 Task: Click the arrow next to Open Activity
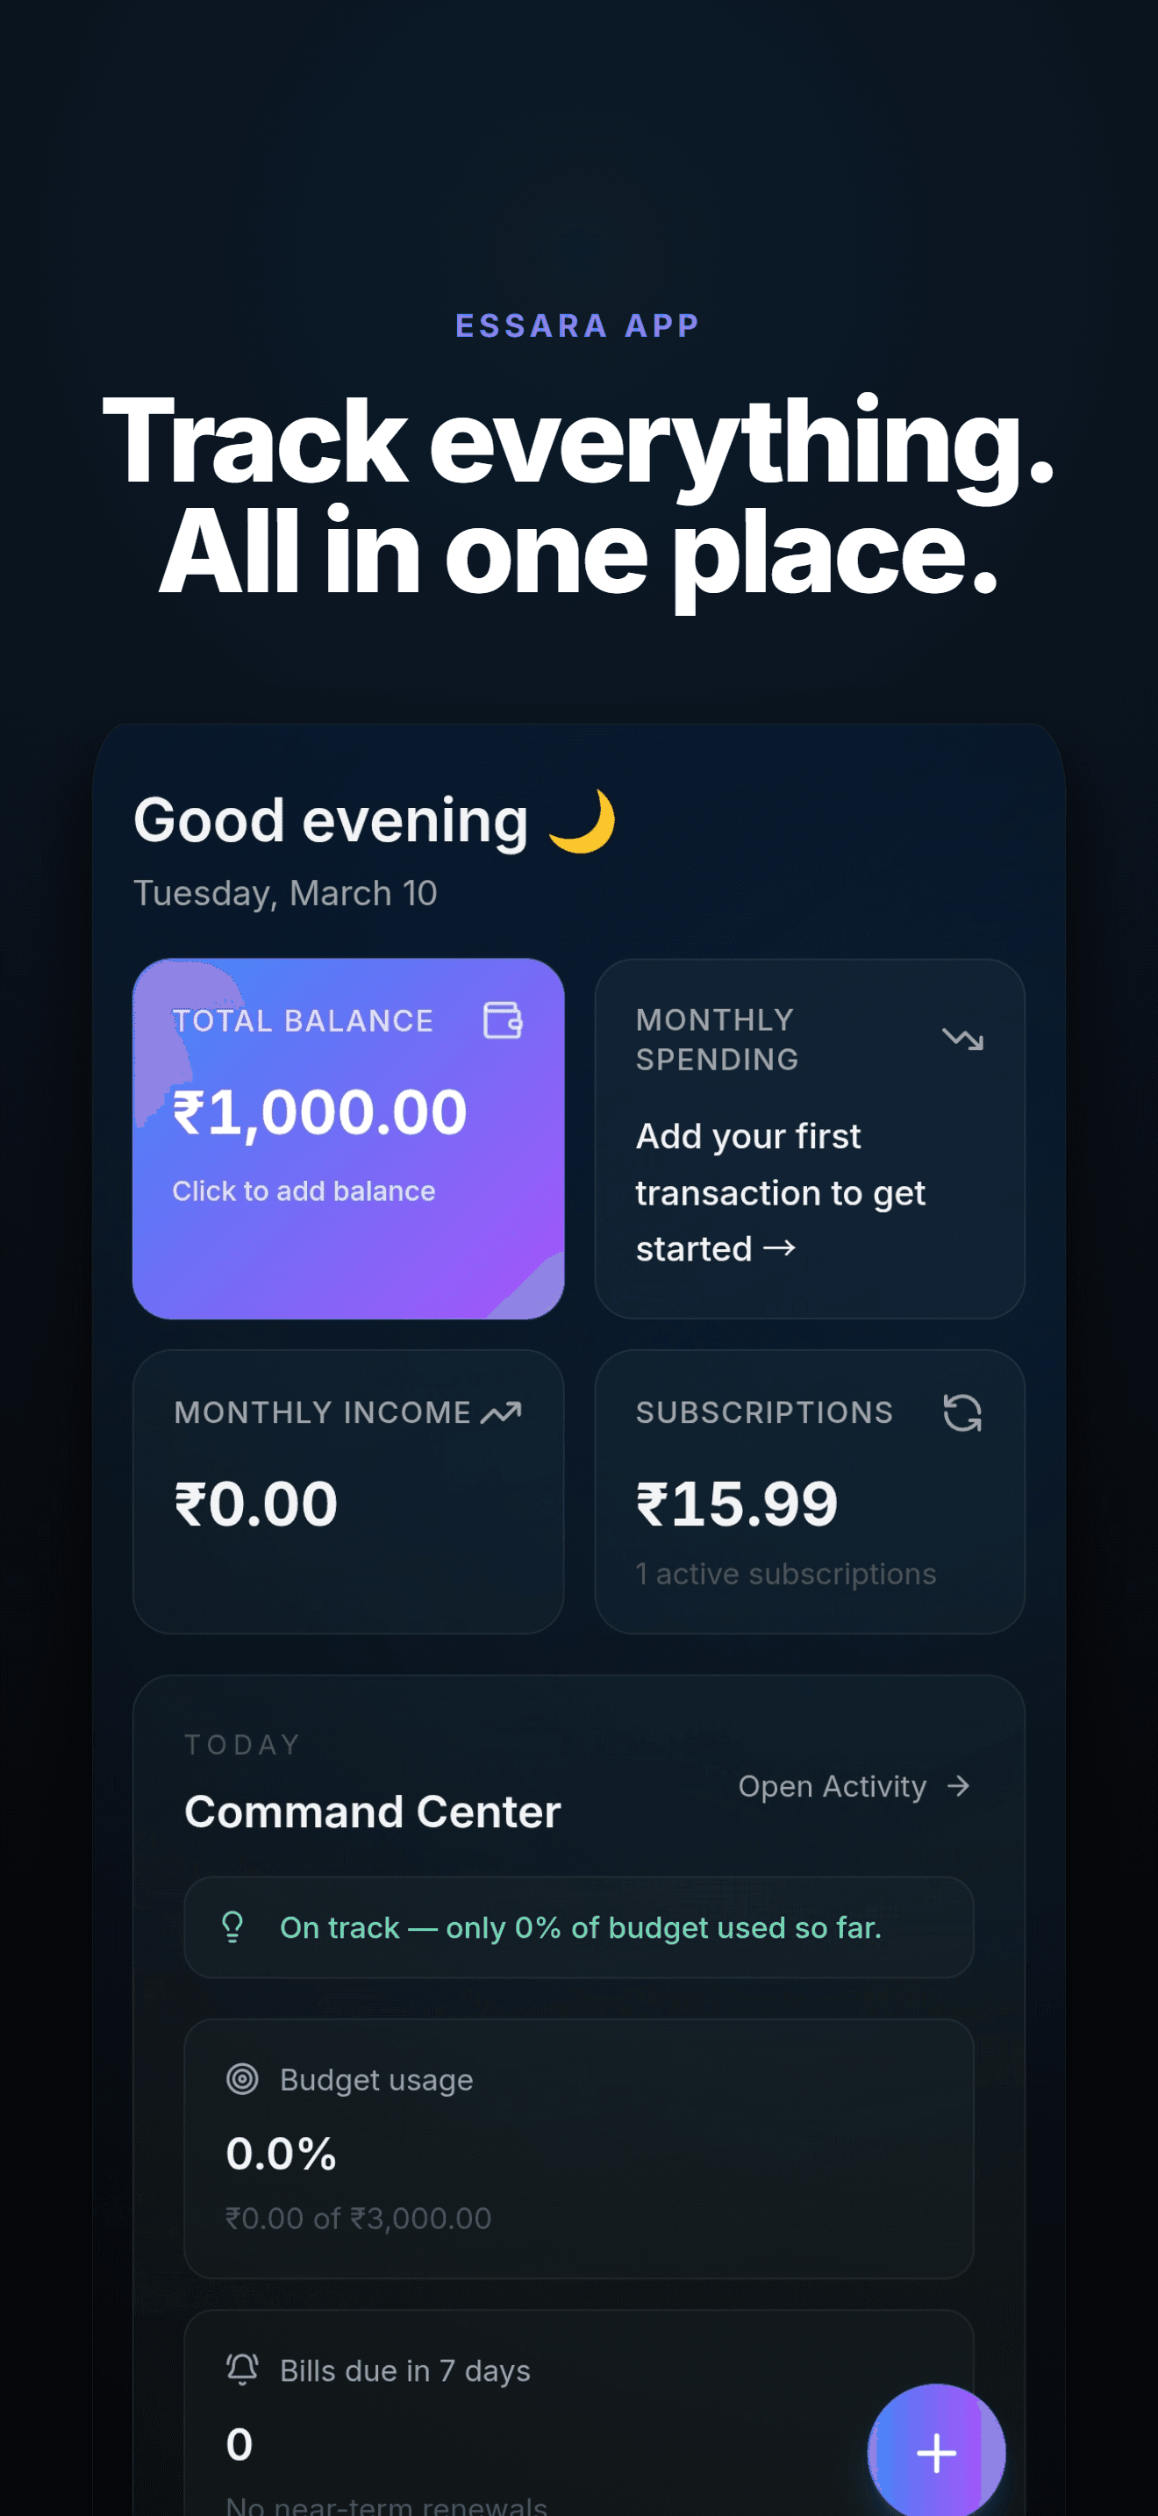(958, 1786)
